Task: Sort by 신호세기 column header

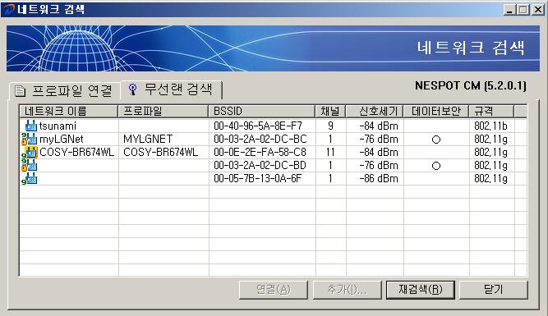Action: pyautogui.click(x=375, y=111)
